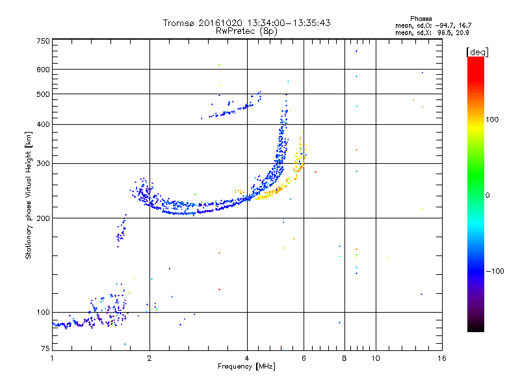Click the x-axis '8' tick label
520x390 pixels.
[x=344, y=358]
